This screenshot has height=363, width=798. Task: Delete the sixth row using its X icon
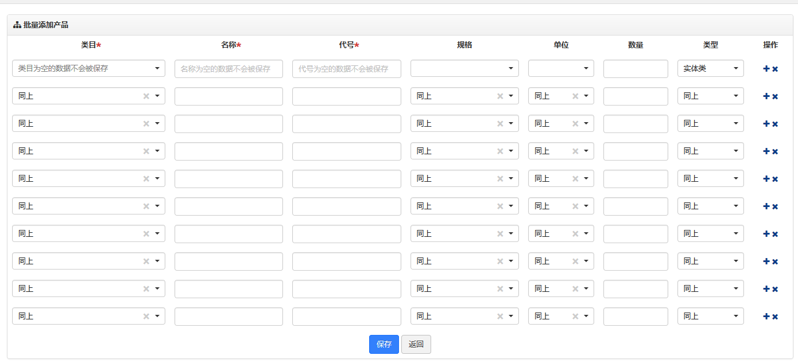coord(775,206)
